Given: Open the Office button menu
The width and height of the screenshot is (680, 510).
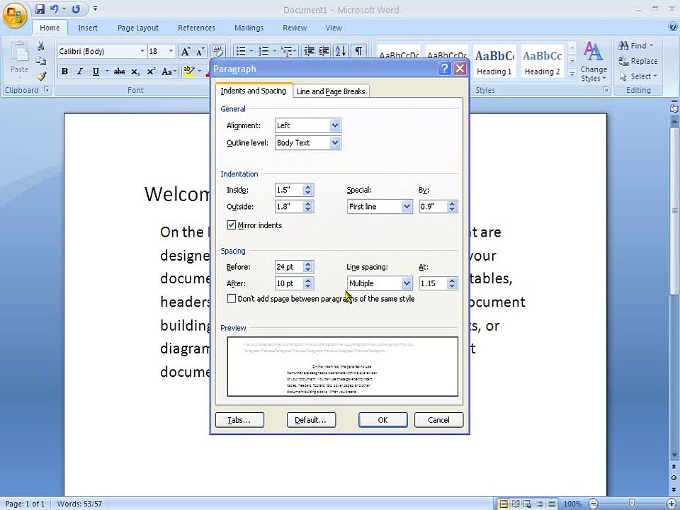Looking at the screenshot, I should tap(15, 16).
